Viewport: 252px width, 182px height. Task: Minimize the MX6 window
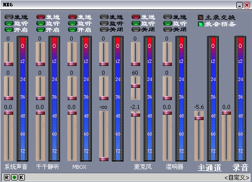[x=239, y=5]
